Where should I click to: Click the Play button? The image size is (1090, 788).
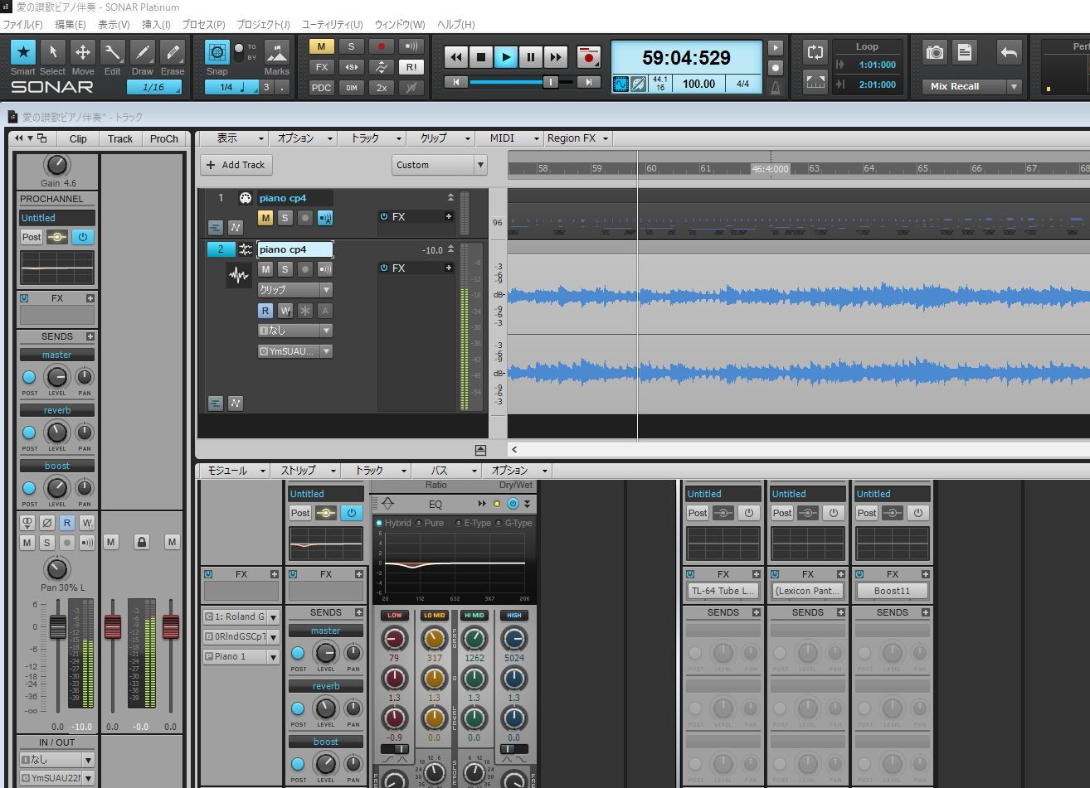click(506, 57)
